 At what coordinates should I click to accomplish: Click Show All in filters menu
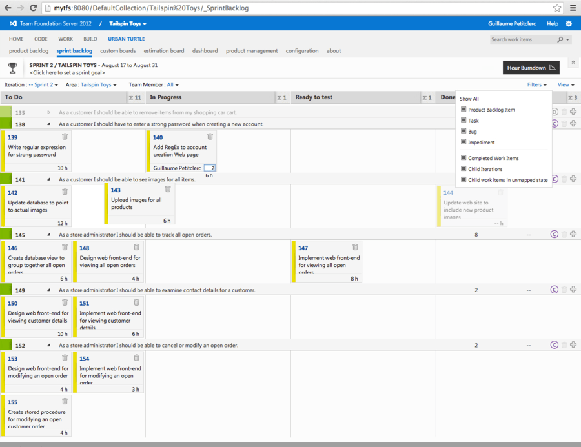[x=469, y=99]
